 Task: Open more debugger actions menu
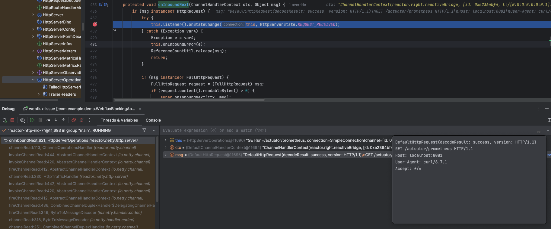[x=89, y=120]
